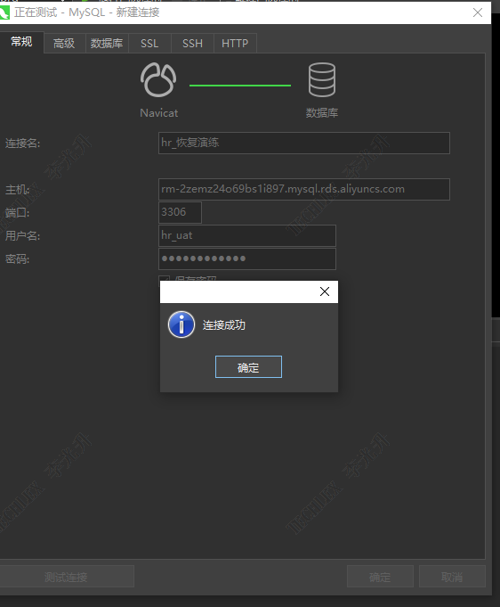Open the 数据库 tab
Screen dimensions: 500x607
click(x=107, y=43)
